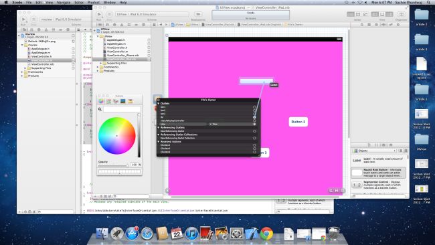Switch Colors panel to color palettes mode
This screenshot has width=435, height=245.
click(x=116, y=102)
